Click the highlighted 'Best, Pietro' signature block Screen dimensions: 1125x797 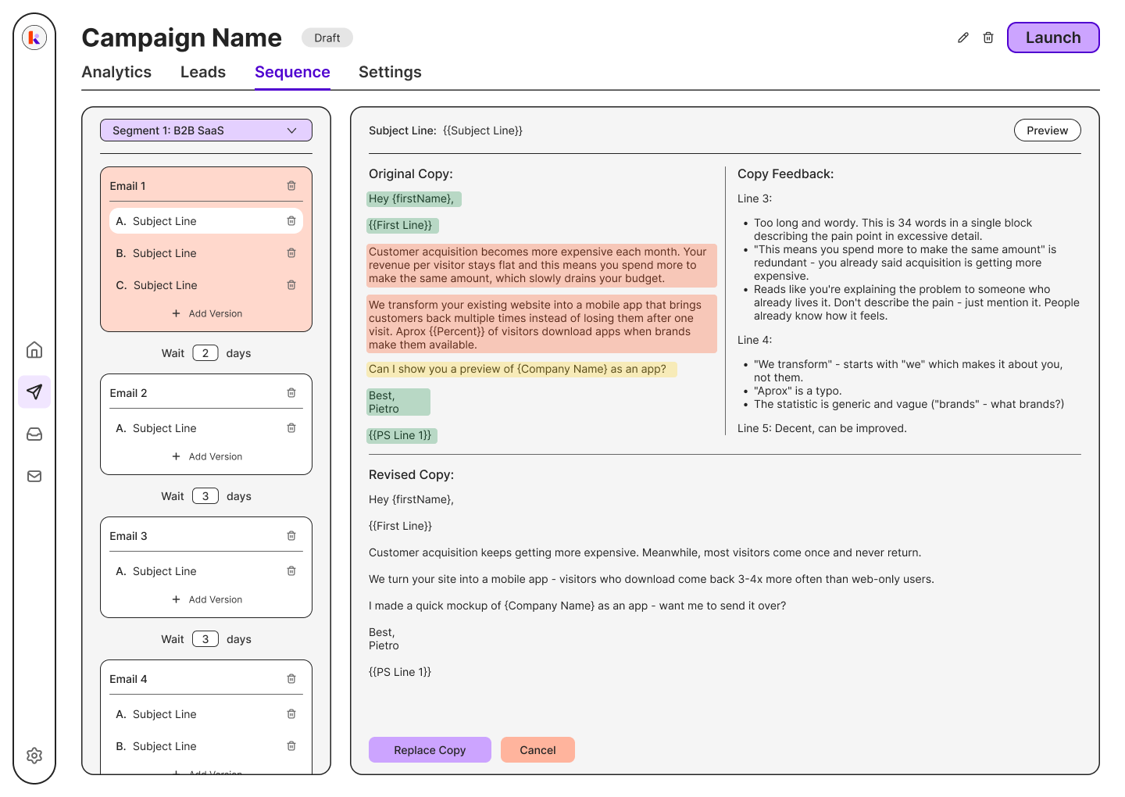[x=398, y=402]
